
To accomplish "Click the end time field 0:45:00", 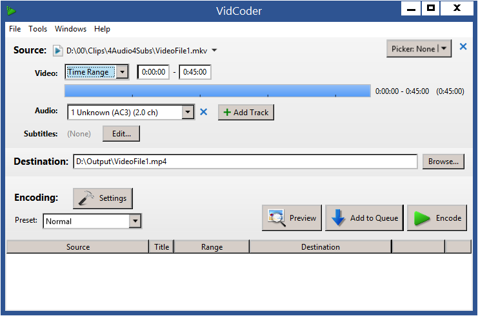I will (x=195, y=72).
